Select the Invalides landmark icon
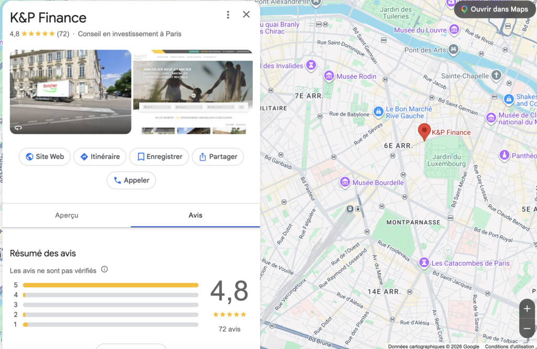 click(x=311, y=65)
